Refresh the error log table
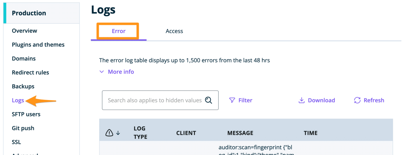Image resolution: width=404 pixels, height=155 pixels. coord(369,100)
